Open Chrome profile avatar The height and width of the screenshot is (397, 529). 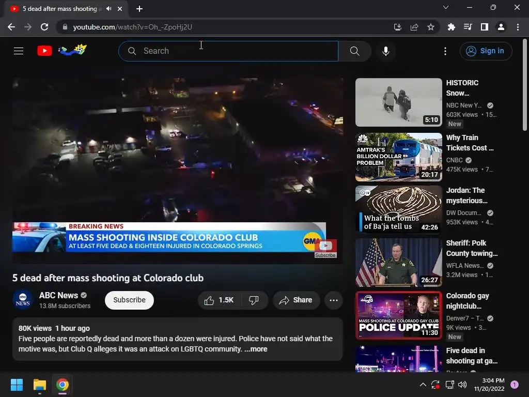tap(501, 27)
